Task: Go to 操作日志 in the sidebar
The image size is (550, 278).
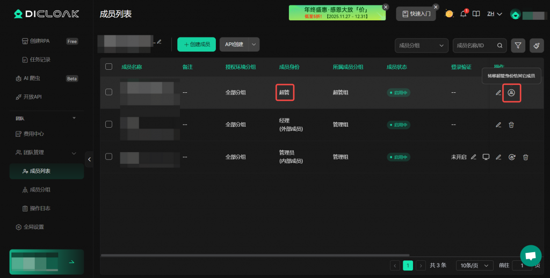Action: 40,208
